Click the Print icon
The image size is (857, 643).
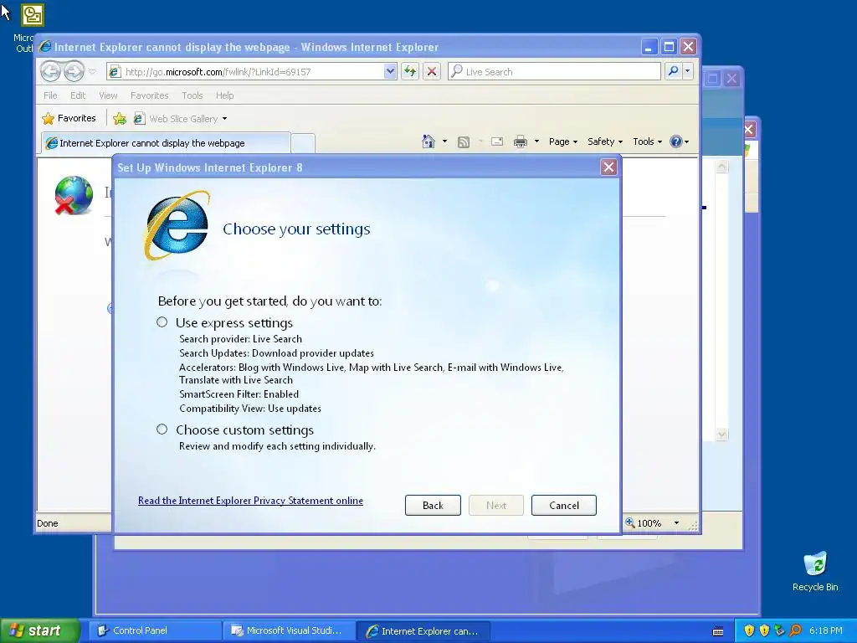click(521, 142)
